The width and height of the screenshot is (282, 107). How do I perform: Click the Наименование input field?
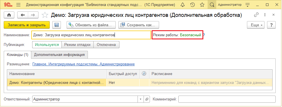pos(91,35)
